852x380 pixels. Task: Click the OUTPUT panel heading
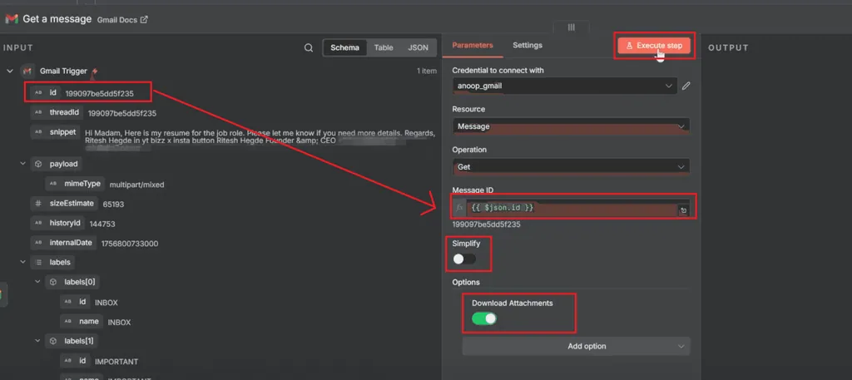tap(728, 47)
